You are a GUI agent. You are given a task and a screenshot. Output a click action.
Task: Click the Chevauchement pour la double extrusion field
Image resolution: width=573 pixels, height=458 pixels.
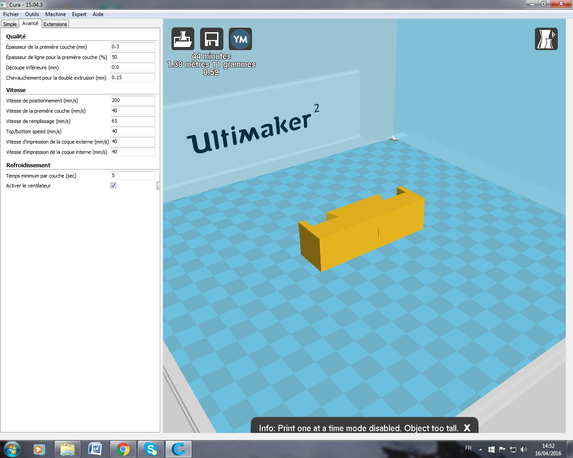point(133,77)
